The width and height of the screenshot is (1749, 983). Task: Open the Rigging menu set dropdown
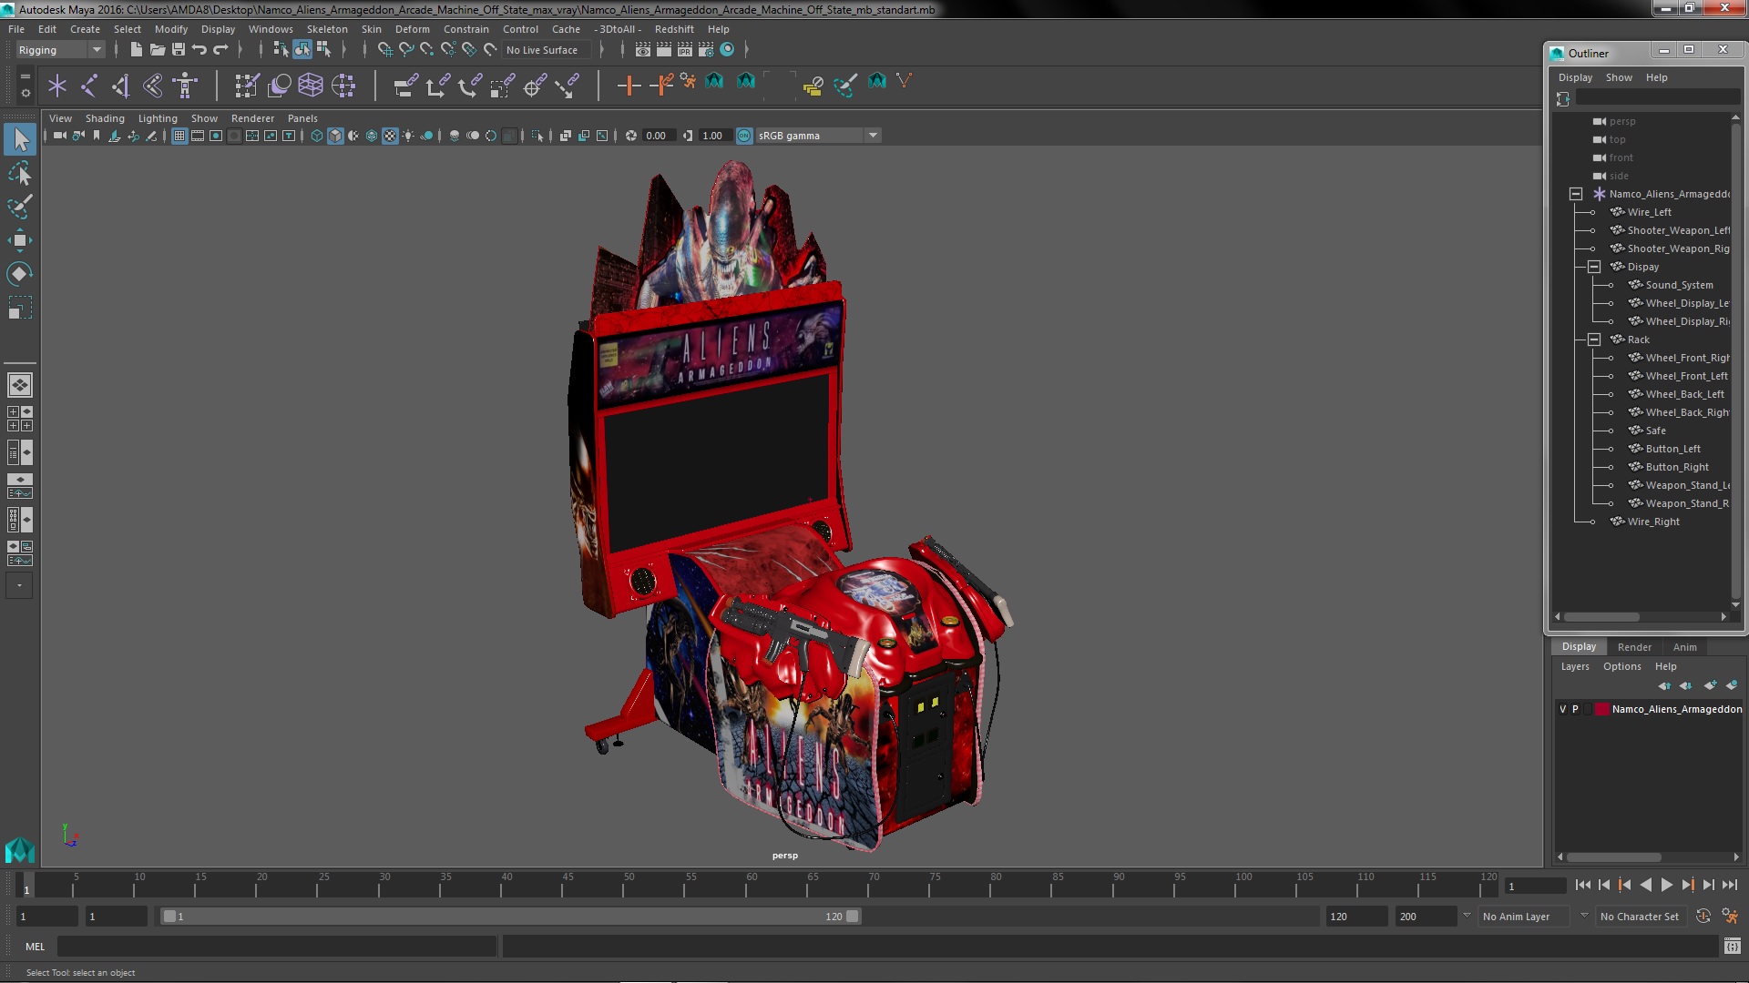point(59,50)
